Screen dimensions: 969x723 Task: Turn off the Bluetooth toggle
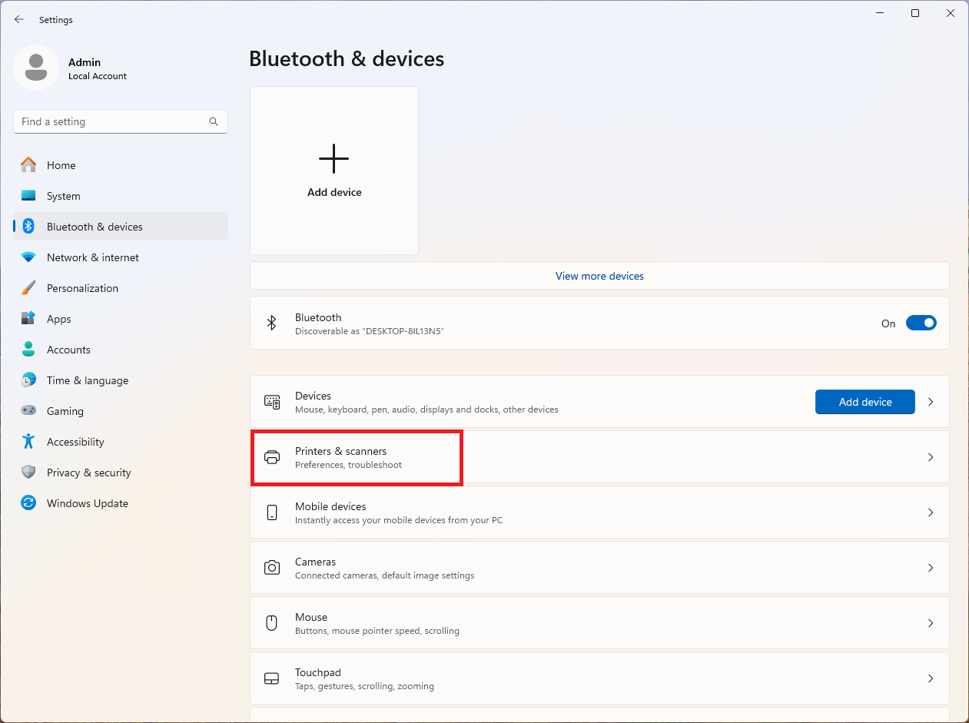921,323
